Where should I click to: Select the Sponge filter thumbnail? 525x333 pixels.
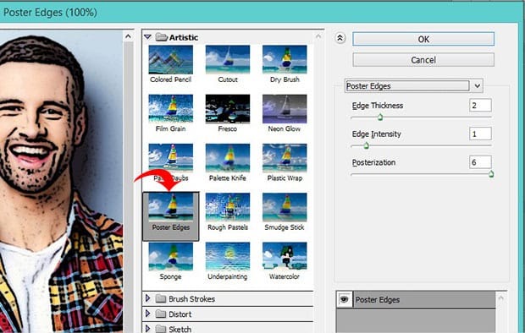point(171,256)
